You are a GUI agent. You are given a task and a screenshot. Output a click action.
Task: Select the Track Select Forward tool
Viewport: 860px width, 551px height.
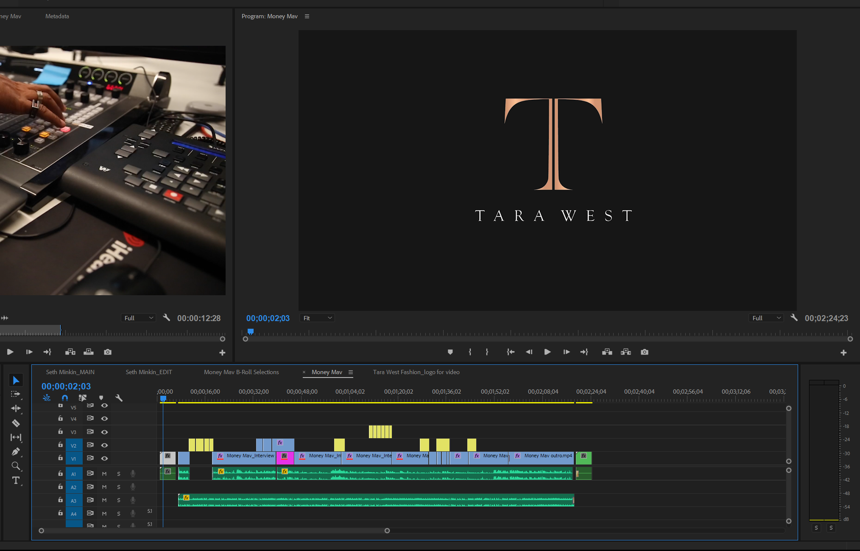[16, 394]
